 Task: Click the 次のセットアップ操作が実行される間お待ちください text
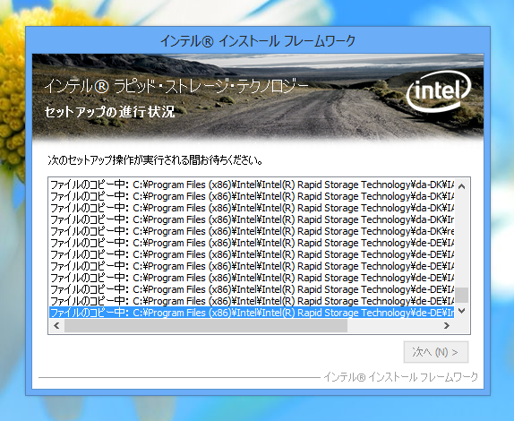[x=156, y=160]
